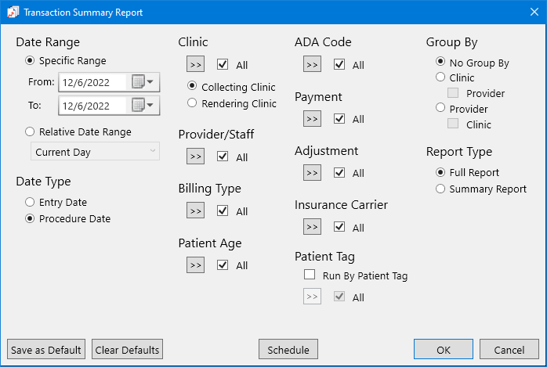The height and width of the screenshot is (367, 547).
Task: Uncheck the Payment All checkbox
Action: coord(339,119)
